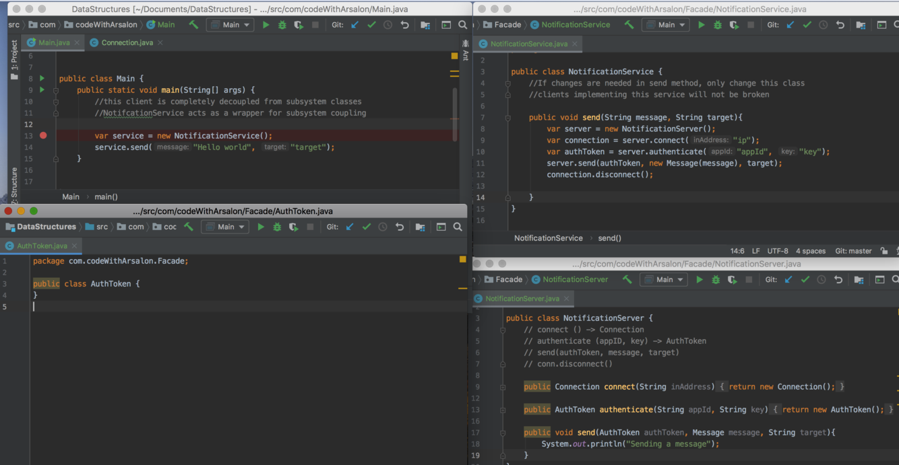Click yellow inspection indicator in Main.java editor
The height and width of the screenshot is (465, 899).
click(454, 57)
